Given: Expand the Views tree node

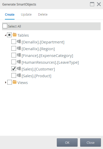Looking at the screenshot, I should click(6, 82).
